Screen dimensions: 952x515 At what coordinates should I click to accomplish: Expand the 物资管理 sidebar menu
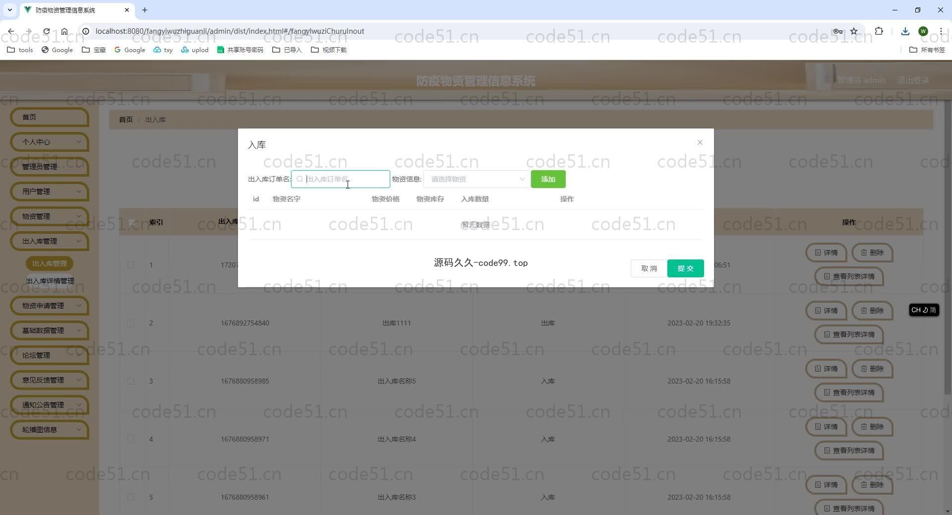tap(49, 216)
